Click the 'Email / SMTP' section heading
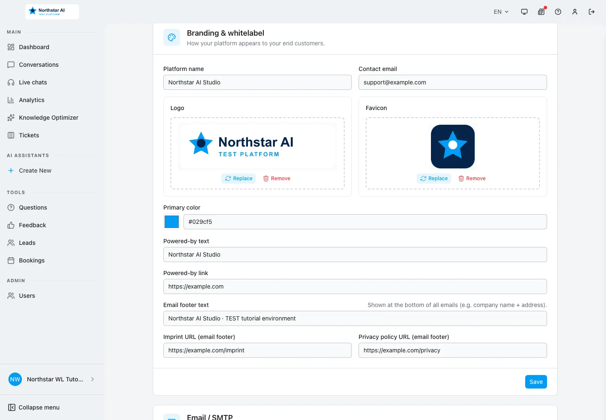606x420 pixels. click(x=210, y=417)
